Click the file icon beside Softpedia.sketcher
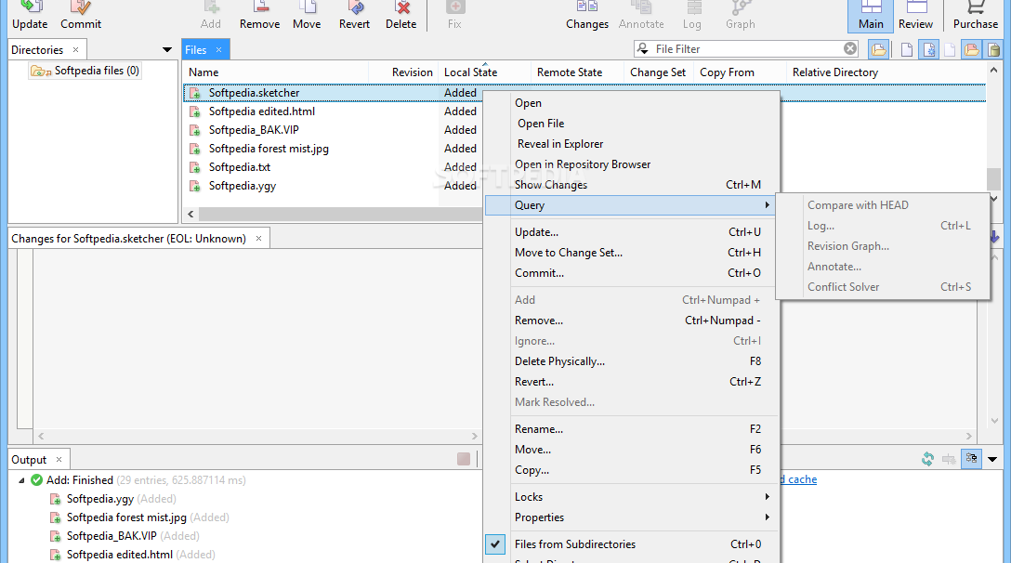This screenshot has height=563, width=1011. click(x=195, y=93)
